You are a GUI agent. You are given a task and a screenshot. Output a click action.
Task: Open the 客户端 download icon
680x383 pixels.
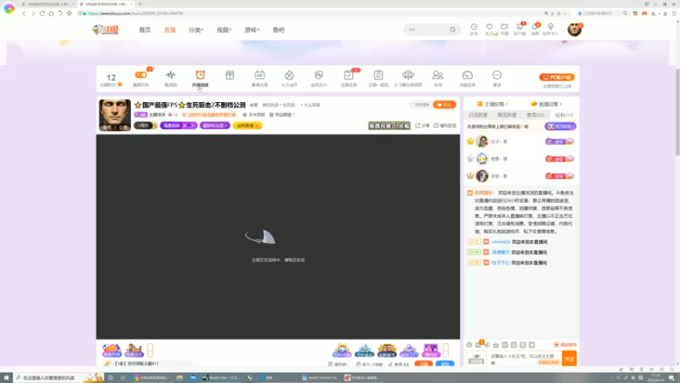point(519,29)
